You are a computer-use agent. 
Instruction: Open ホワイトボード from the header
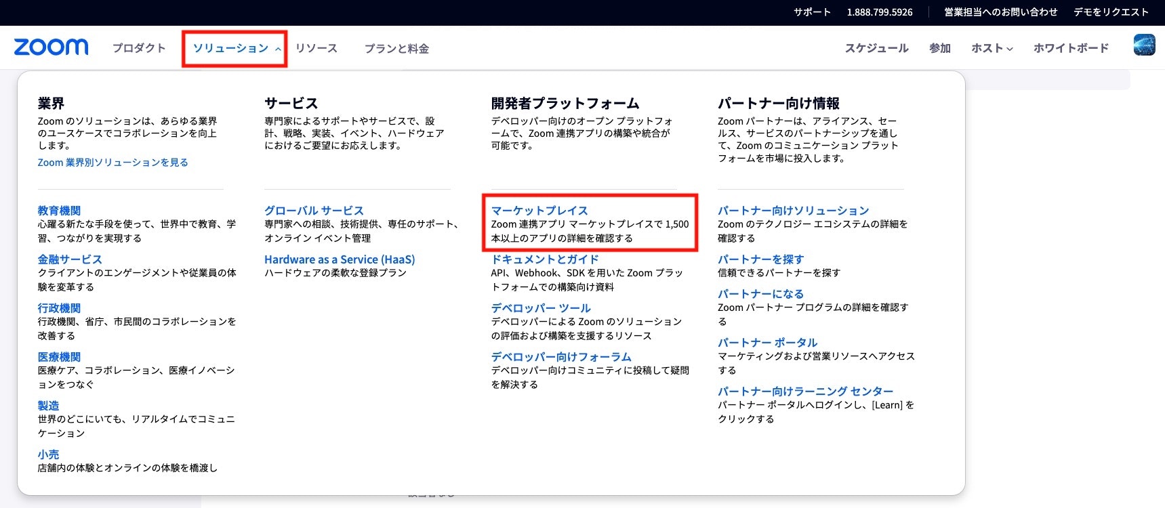[1071, 48]
